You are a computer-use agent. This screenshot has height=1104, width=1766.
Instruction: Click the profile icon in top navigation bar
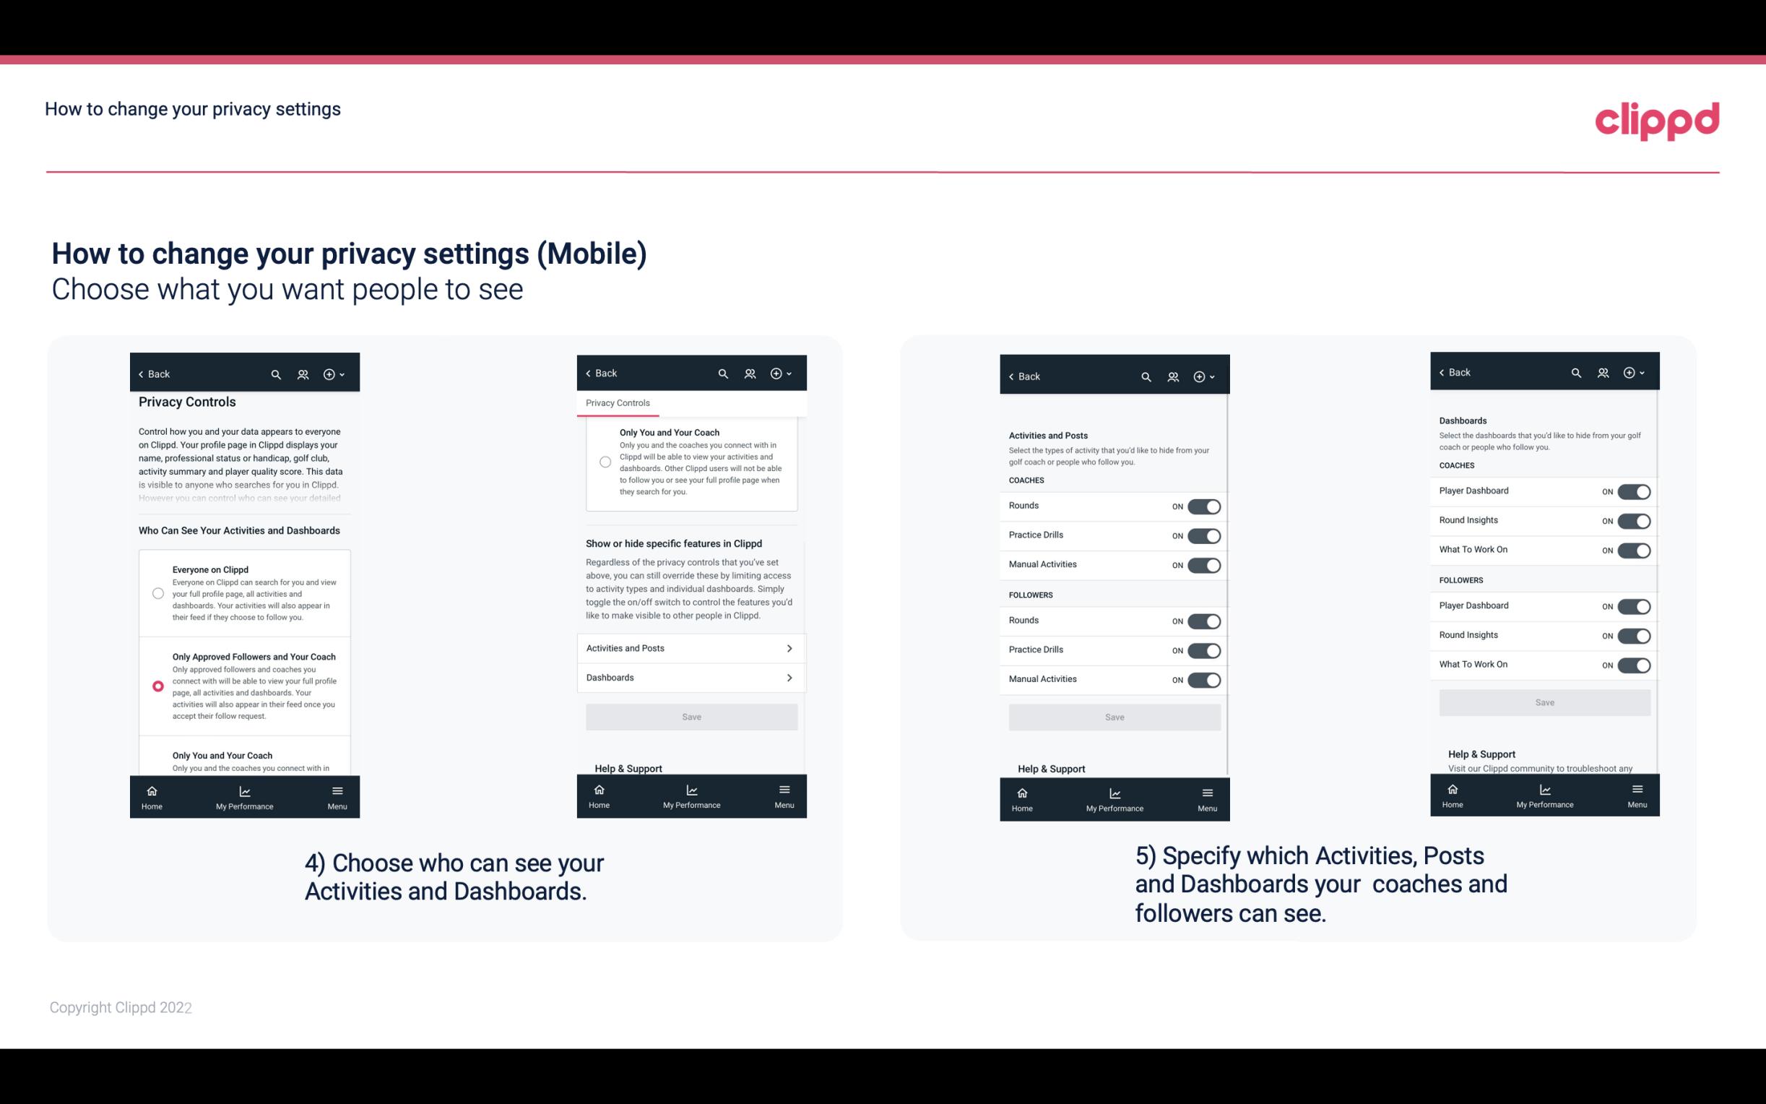303,374
